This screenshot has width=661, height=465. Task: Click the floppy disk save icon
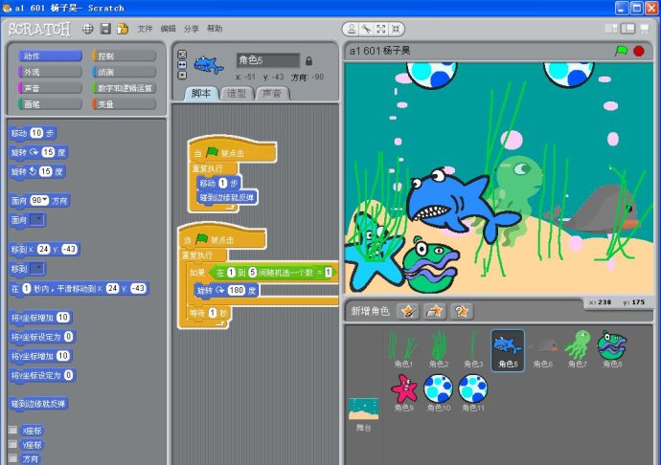[105, 29]
